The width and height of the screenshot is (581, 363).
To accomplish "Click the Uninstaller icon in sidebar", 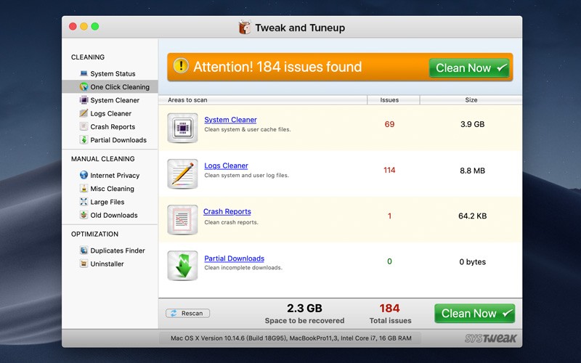I will pyautogui.click(x=84, y=264).
